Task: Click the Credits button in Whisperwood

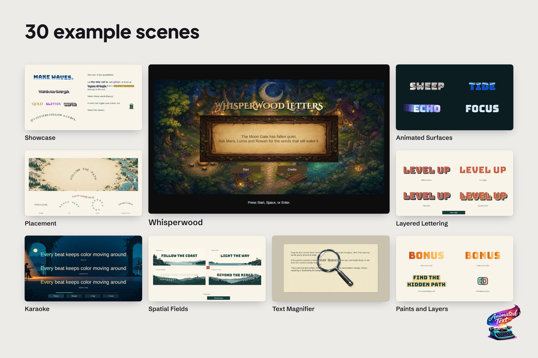Action: pos(292,170)
